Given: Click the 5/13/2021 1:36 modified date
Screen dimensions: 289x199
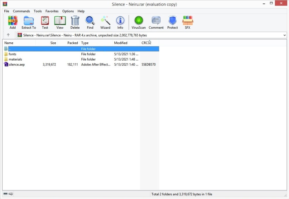Looking at the screenshot, I should coord(126,54).
